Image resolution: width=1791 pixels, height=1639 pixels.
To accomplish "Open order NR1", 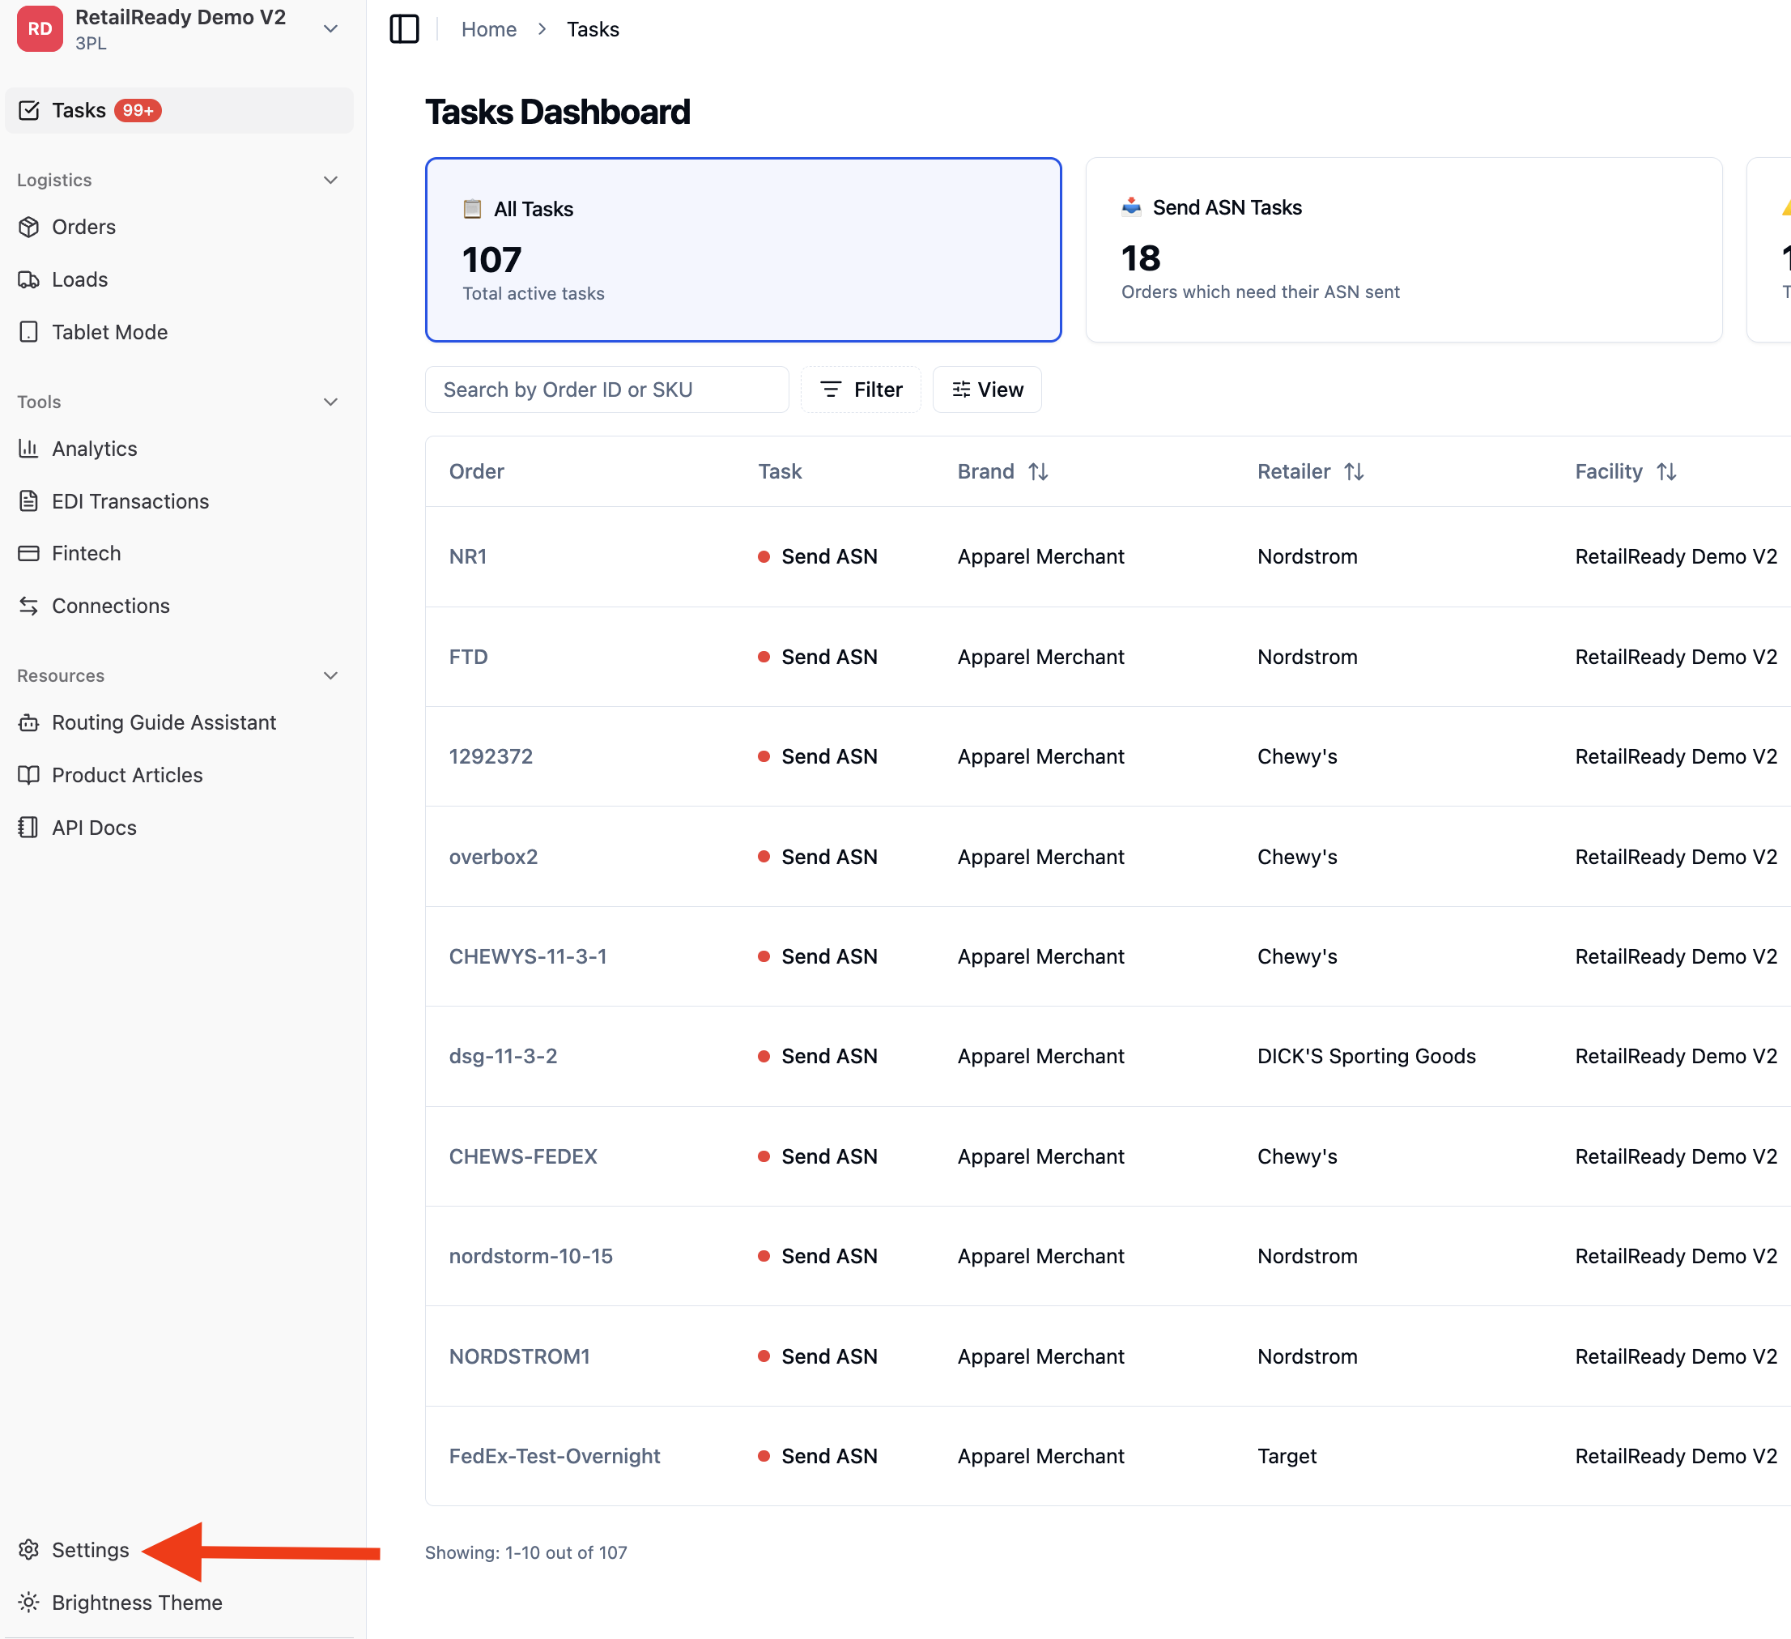I will 467,556.
